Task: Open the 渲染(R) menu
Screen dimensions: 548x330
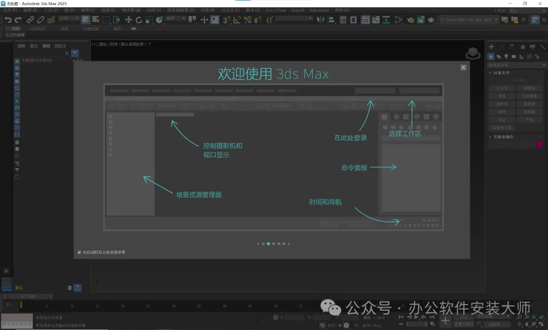Action: (208, 11)
